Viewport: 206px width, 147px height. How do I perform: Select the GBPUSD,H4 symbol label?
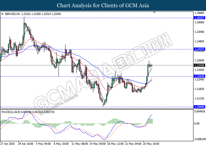12,14
